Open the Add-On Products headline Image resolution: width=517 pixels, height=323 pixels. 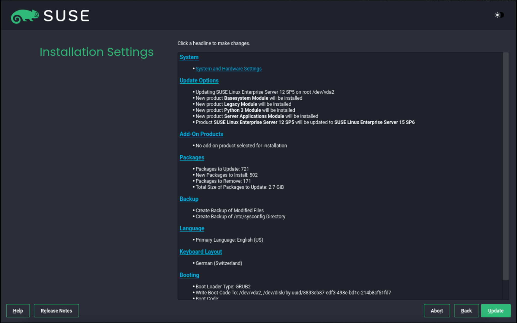pos(201,134)
